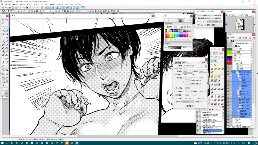Select the Magic Wand tool in toolbox

pos(3,31)
